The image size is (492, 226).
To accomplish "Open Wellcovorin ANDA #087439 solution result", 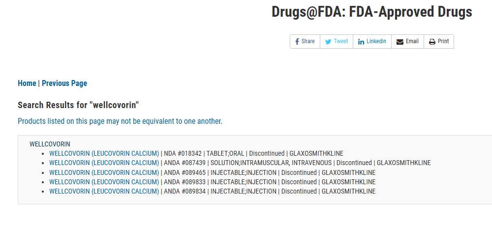I will [x=104, y=163].
